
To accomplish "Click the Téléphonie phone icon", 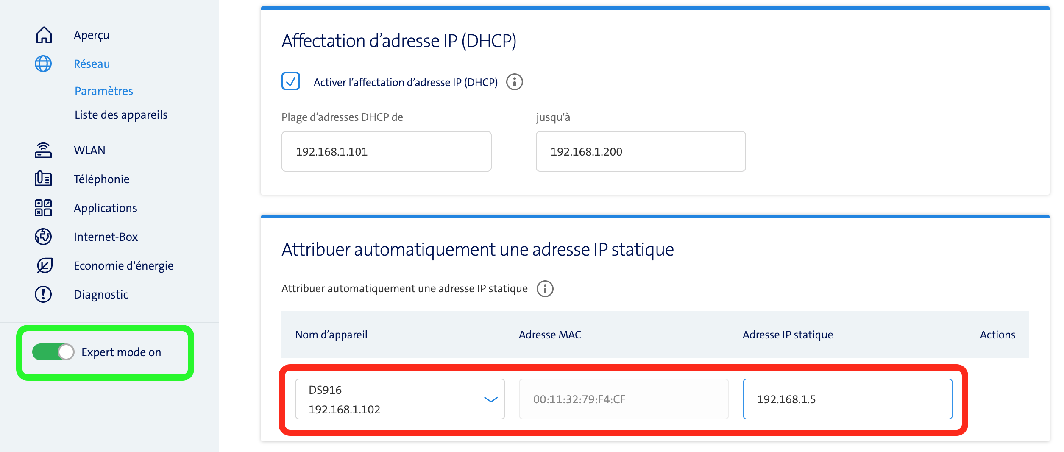I will pyautogui.click(x=43, y=179).
